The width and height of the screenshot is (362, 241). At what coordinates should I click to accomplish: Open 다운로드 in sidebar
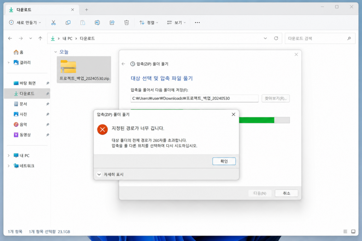tap(27, 94)
